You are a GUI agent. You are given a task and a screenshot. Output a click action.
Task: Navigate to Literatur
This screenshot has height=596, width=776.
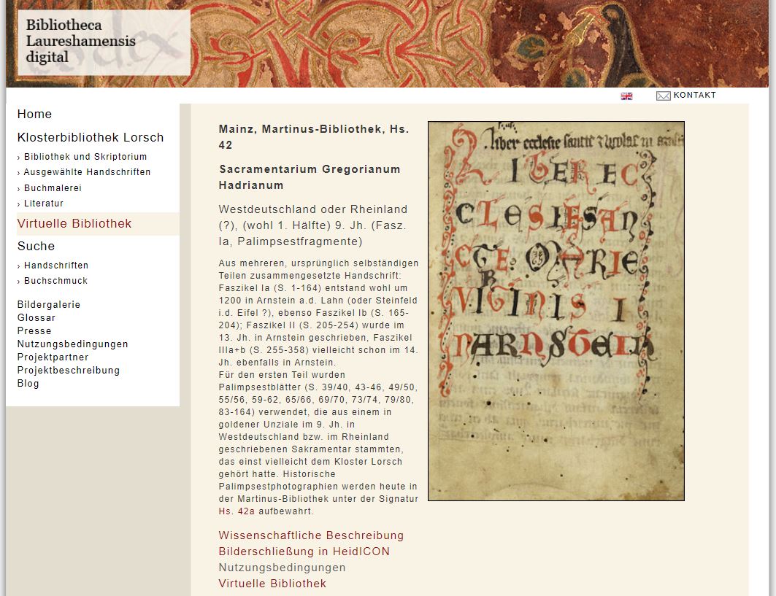tap(44, 204)
